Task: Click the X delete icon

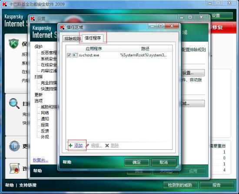Action: (x=107, y=145)
